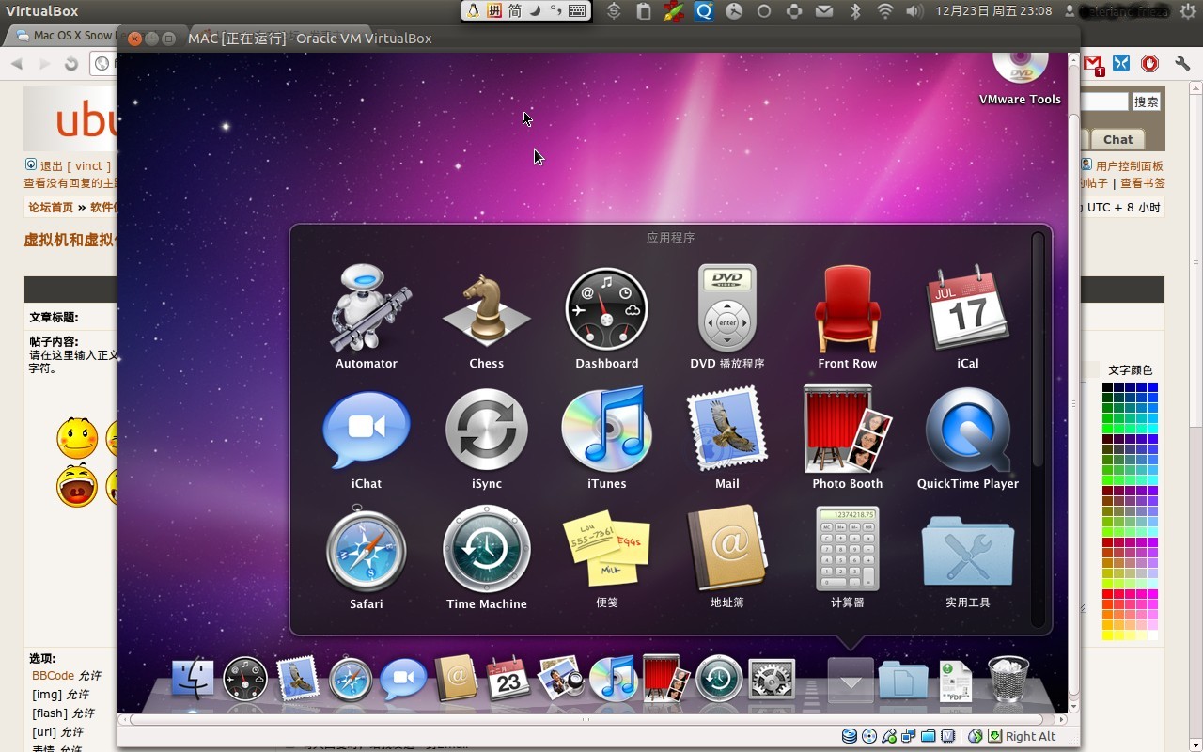
Task: Open iChat bubble icon in the Dock
Action: 403,679
